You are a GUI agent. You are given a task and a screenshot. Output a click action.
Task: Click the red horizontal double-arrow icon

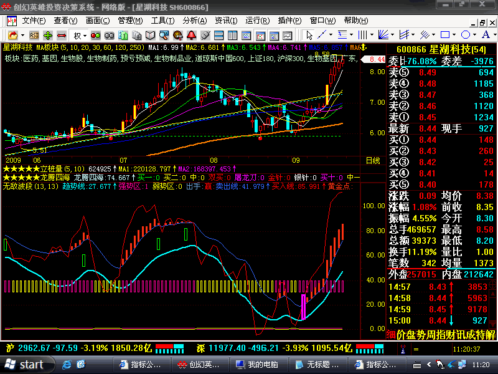[61, 36]
